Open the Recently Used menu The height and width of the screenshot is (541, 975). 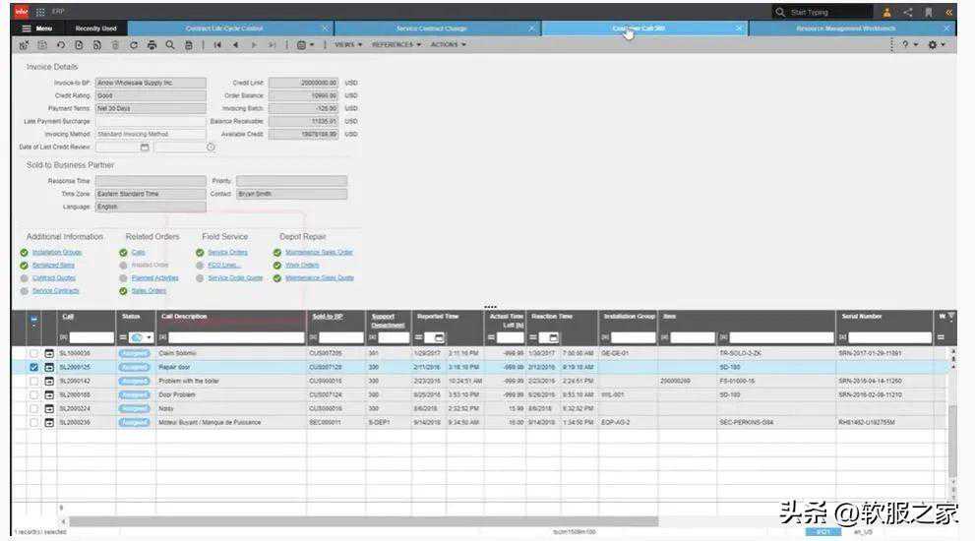(95, 29)
